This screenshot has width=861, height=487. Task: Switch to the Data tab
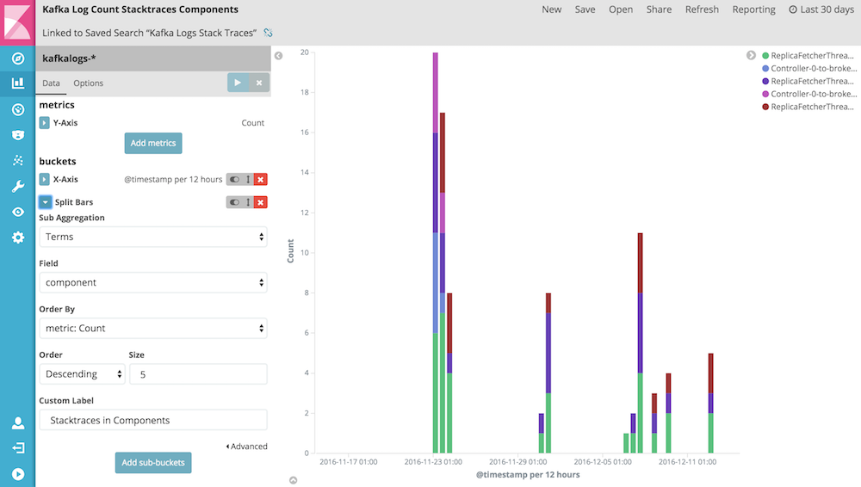51,83
